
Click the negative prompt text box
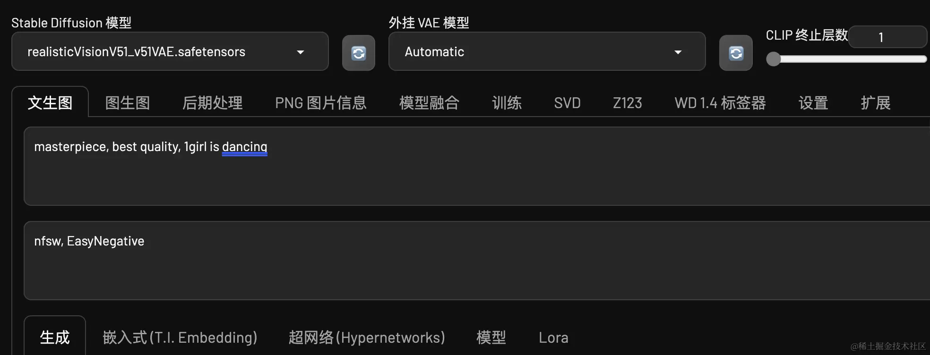pyautogui.click(x=477, y=261)
